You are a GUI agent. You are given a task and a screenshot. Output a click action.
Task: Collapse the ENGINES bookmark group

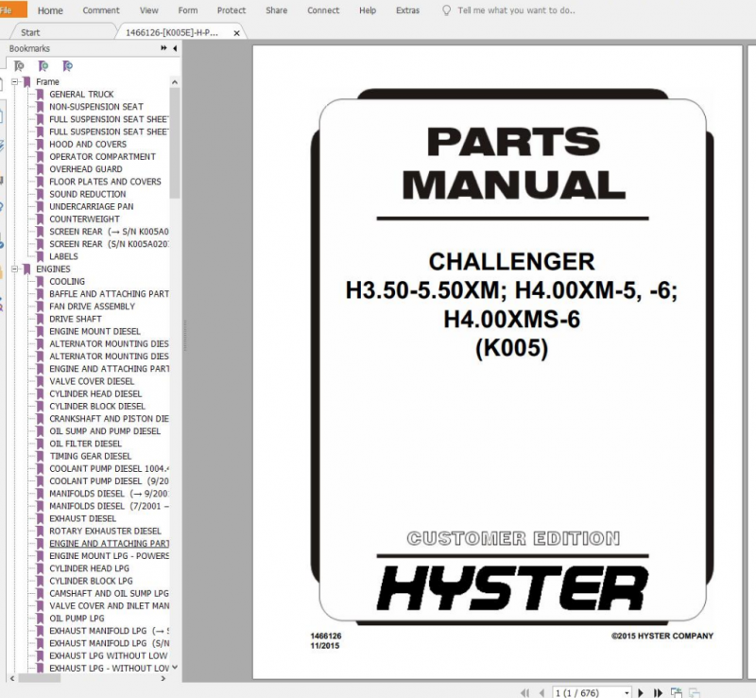coord(14,269)
